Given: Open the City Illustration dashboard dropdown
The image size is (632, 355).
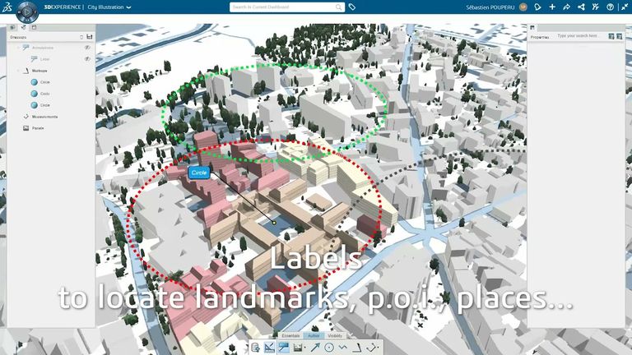Looking at the screenshot, I should [x=128, y=7].
